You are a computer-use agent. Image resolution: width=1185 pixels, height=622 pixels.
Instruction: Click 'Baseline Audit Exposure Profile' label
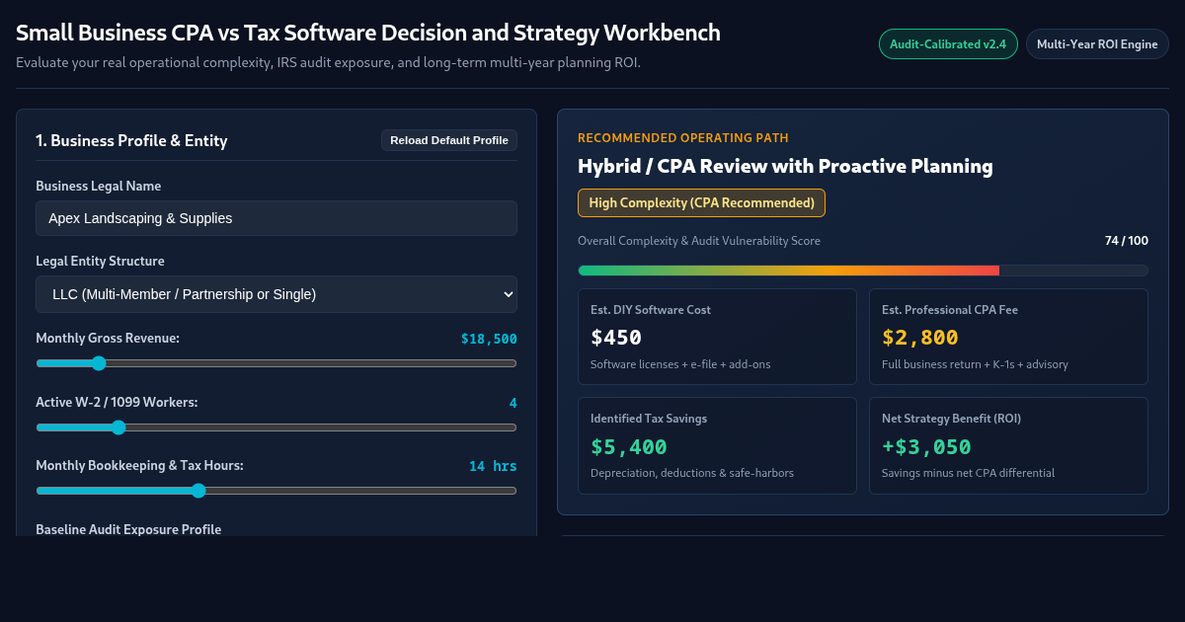(128, 529)
